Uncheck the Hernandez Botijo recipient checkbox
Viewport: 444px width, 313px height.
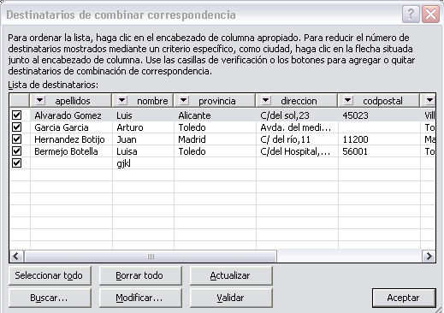(x=17, y=139)
